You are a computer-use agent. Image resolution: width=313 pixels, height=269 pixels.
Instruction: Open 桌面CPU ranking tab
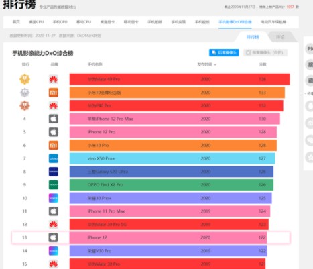coord(36,22)
